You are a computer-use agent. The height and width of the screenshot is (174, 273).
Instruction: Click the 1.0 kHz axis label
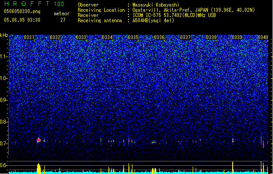point(4,78)
